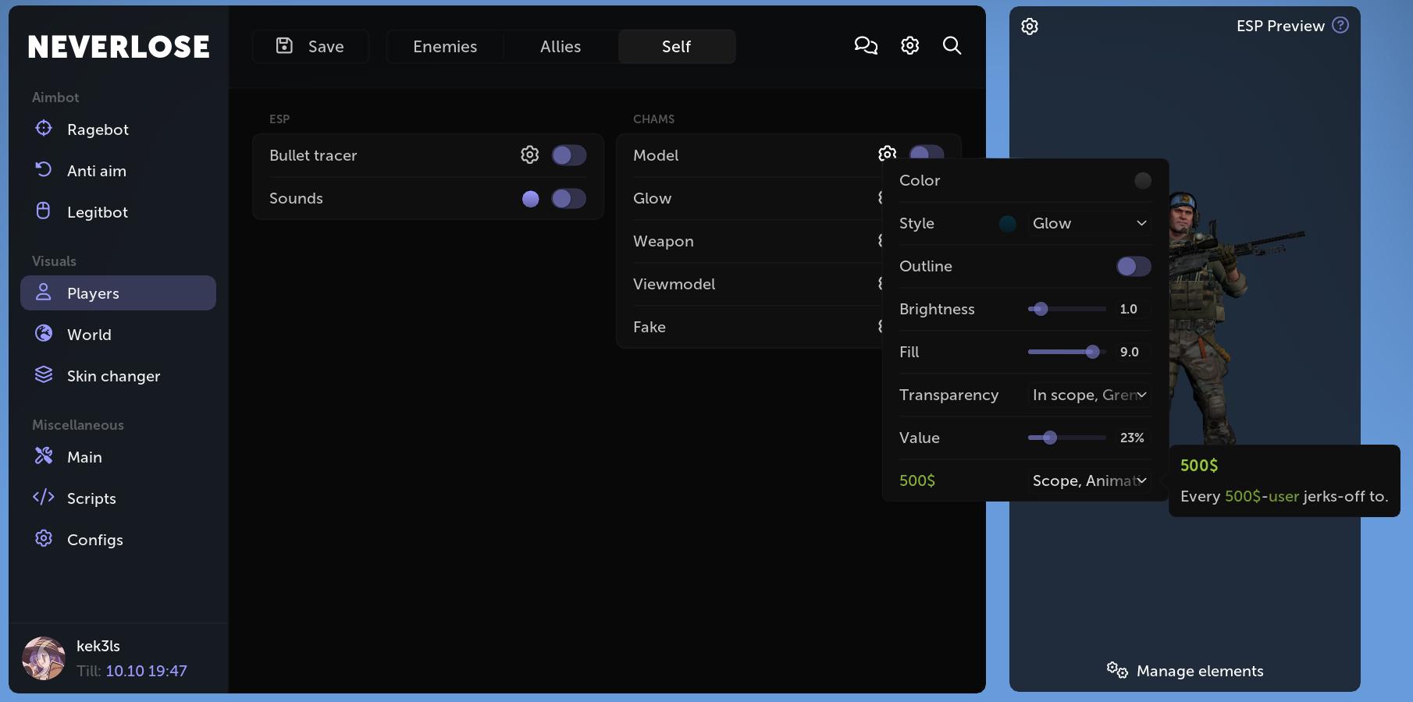Click the Save button
The width and height of the screenshot is (1413, 702).
click(310, 47)
